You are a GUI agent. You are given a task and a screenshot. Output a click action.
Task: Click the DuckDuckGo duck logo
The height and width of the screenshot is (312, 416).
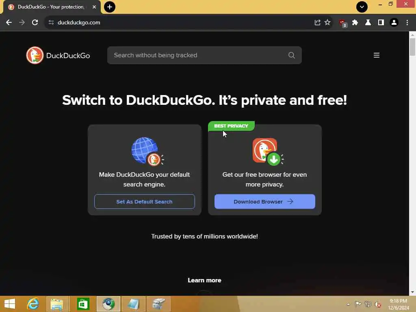35,55
